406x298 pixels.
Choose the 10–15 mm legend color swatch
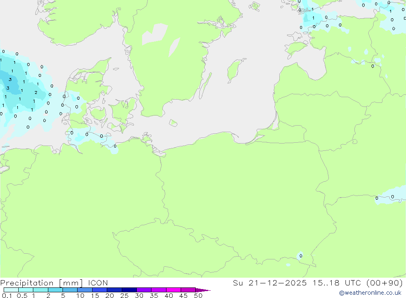85,290
